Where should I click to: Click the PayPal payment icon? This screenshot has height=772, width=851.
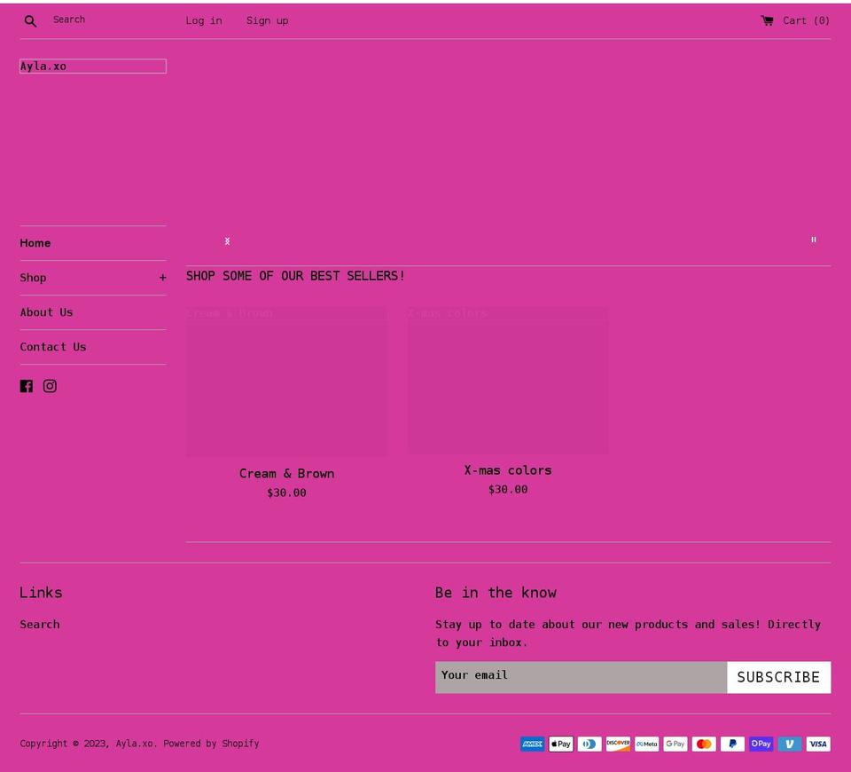point(733,744)
